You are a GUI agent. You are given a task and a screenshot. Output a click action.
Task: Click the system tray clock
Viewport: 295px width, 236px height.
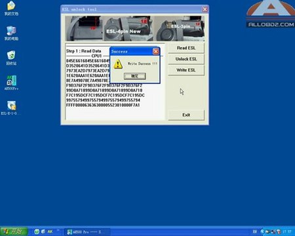coord(286,231)
